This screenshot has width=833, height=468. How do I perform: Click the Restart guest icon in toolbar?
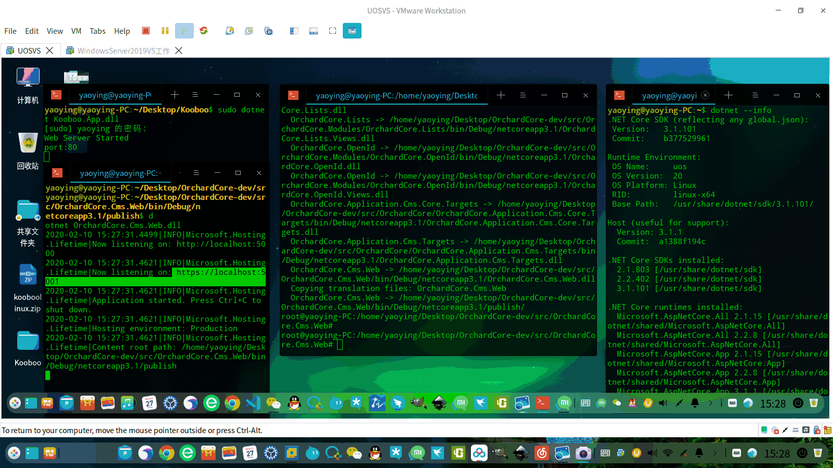click(204, 31)
